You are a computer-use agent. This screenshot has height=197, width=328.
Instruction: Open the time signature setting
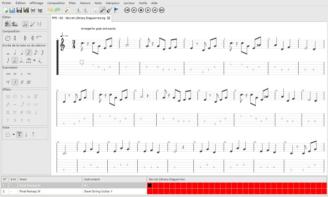[x=15, y=38]
